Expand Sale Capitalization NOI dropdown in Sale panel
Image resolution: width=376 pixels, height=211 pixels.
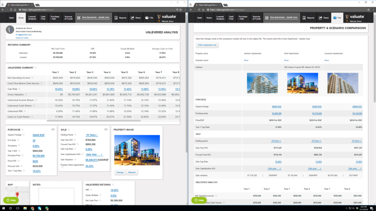(94, 155)
